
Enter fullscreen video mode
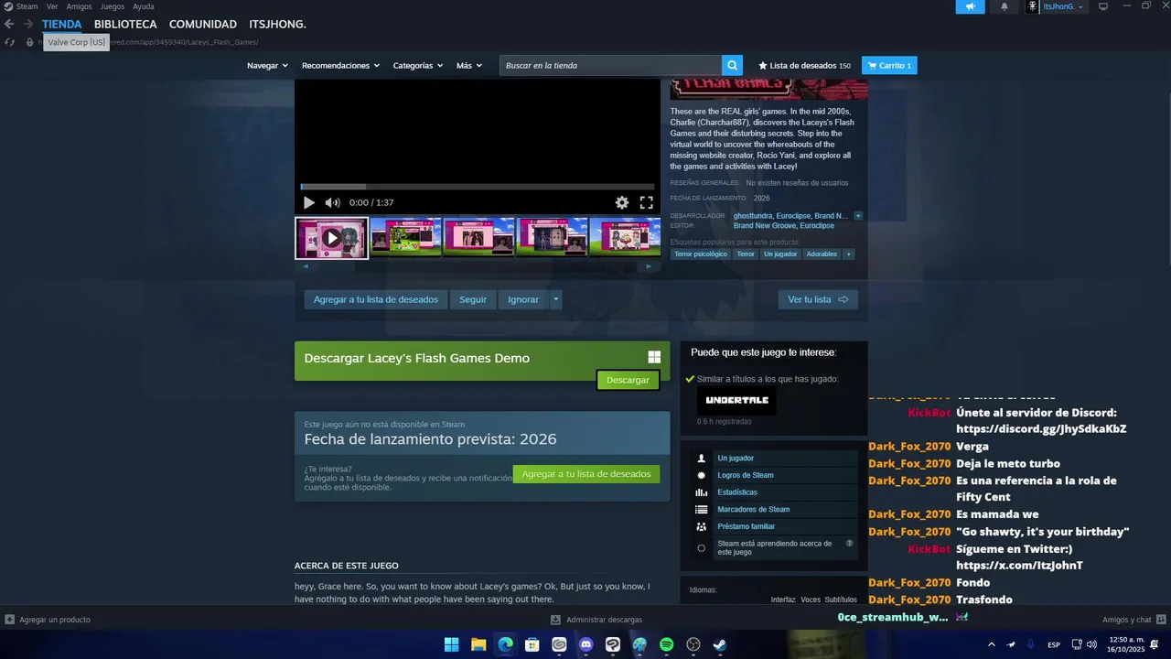pos(646,202)
